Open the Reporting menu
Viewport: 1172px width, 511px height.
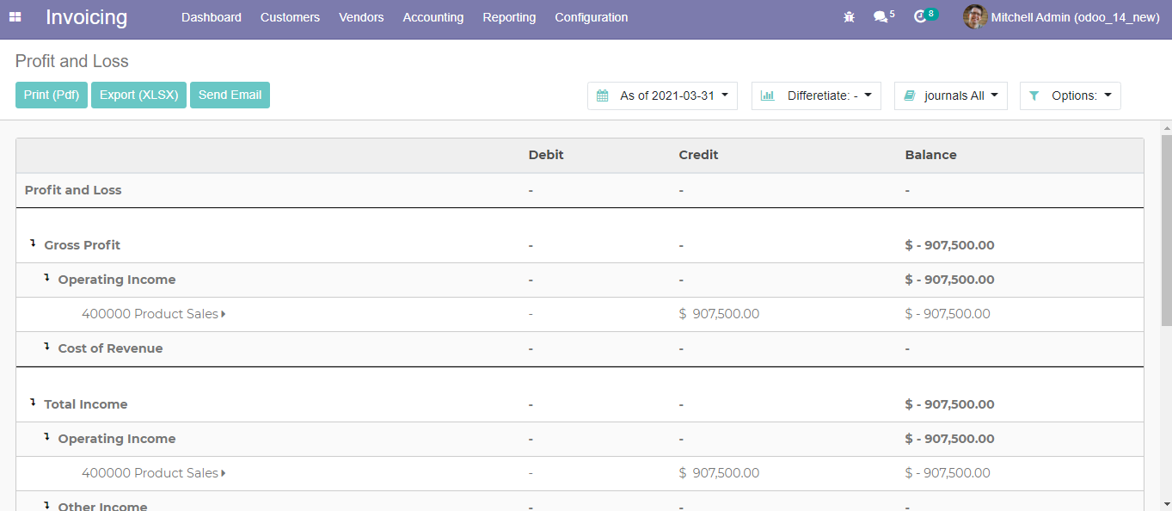click(x=509, y=17)
